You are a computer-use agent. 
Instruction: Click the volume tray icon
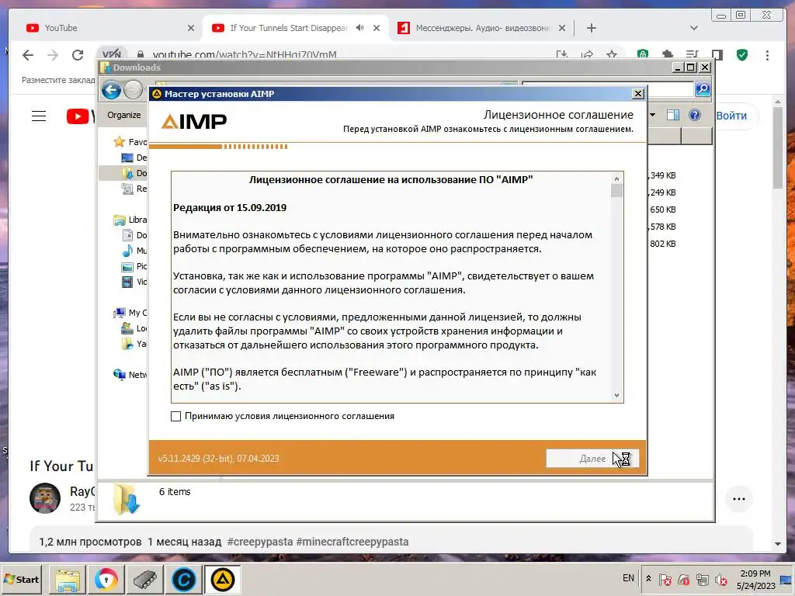[721, 579]
